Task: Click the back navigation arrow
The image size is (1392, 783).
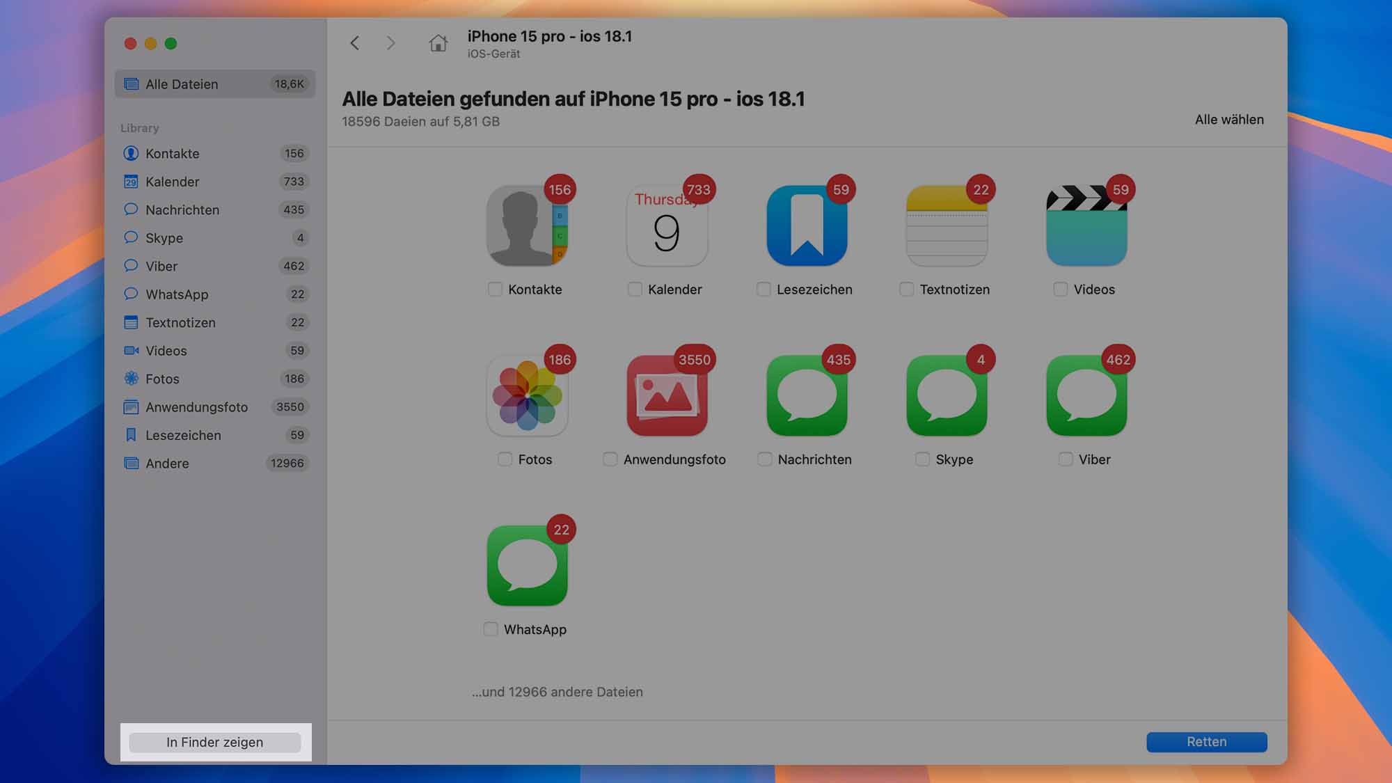Action: 355,43
